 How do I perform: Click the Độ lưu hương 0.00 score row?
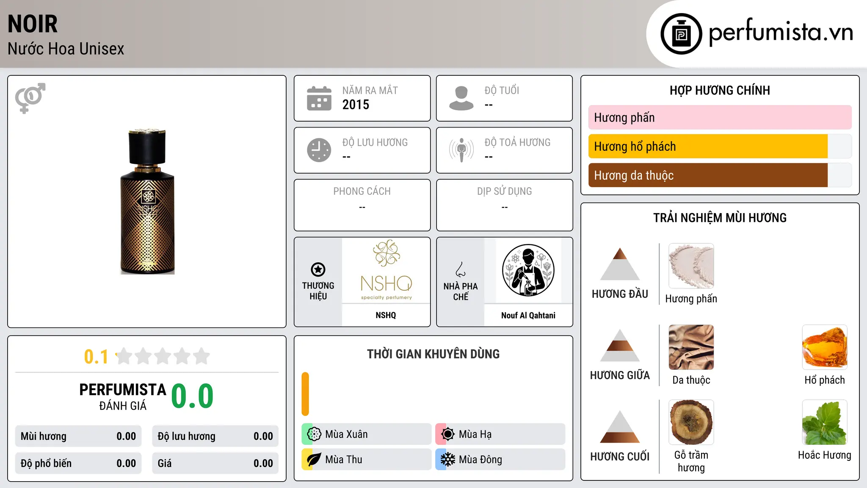coord(215,436)
